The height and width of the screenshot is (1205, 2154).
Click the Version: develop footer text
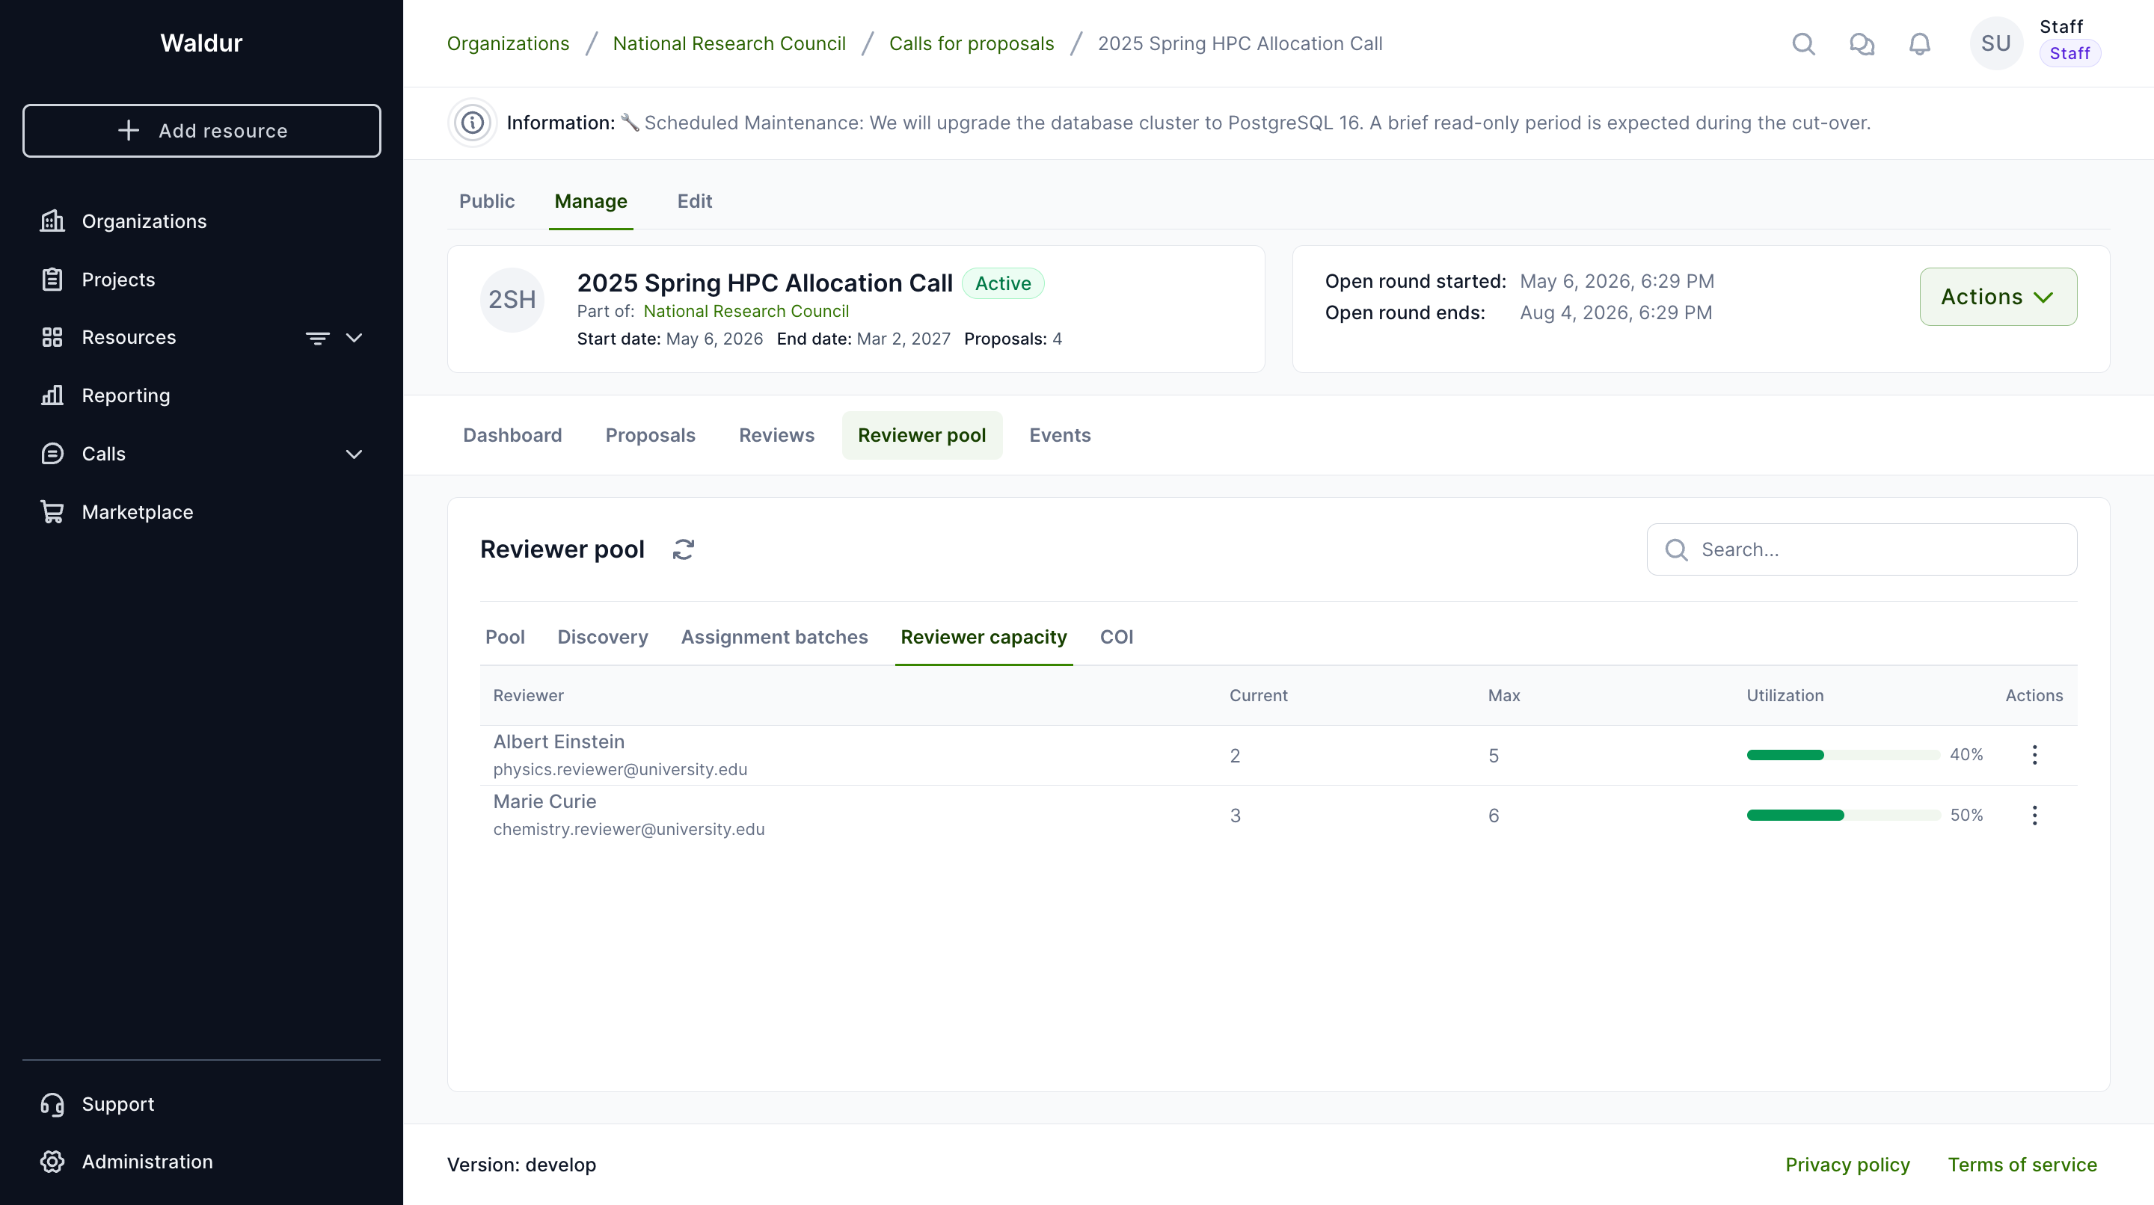tap(521, 1164)
